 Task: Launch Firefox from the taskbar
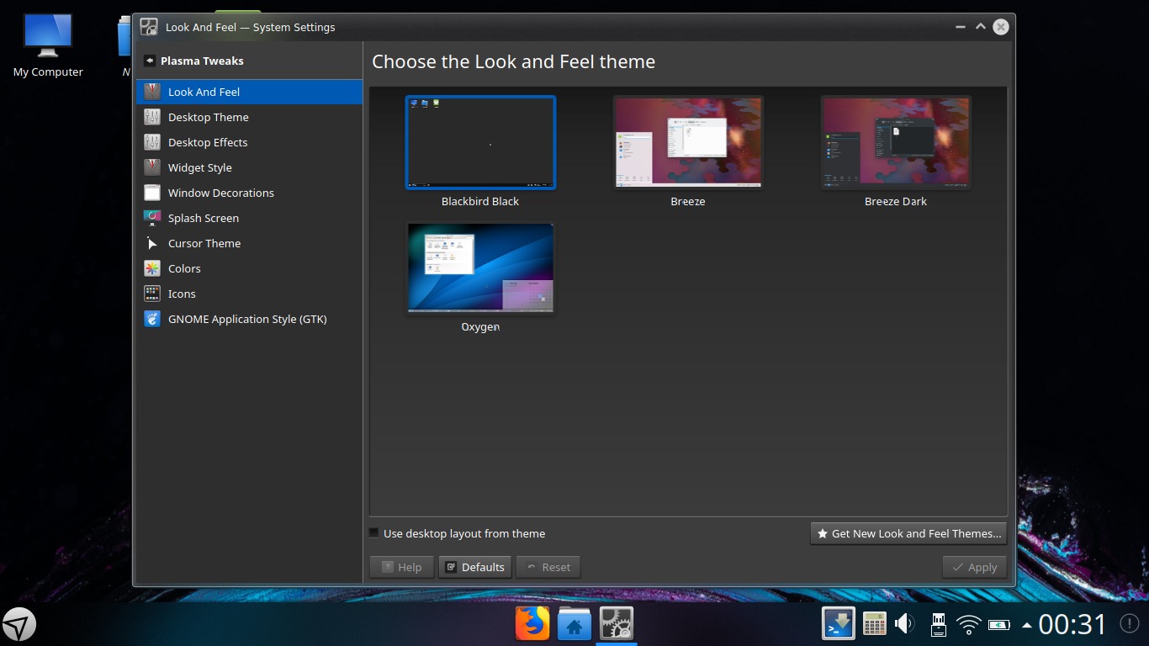(532, 624)
